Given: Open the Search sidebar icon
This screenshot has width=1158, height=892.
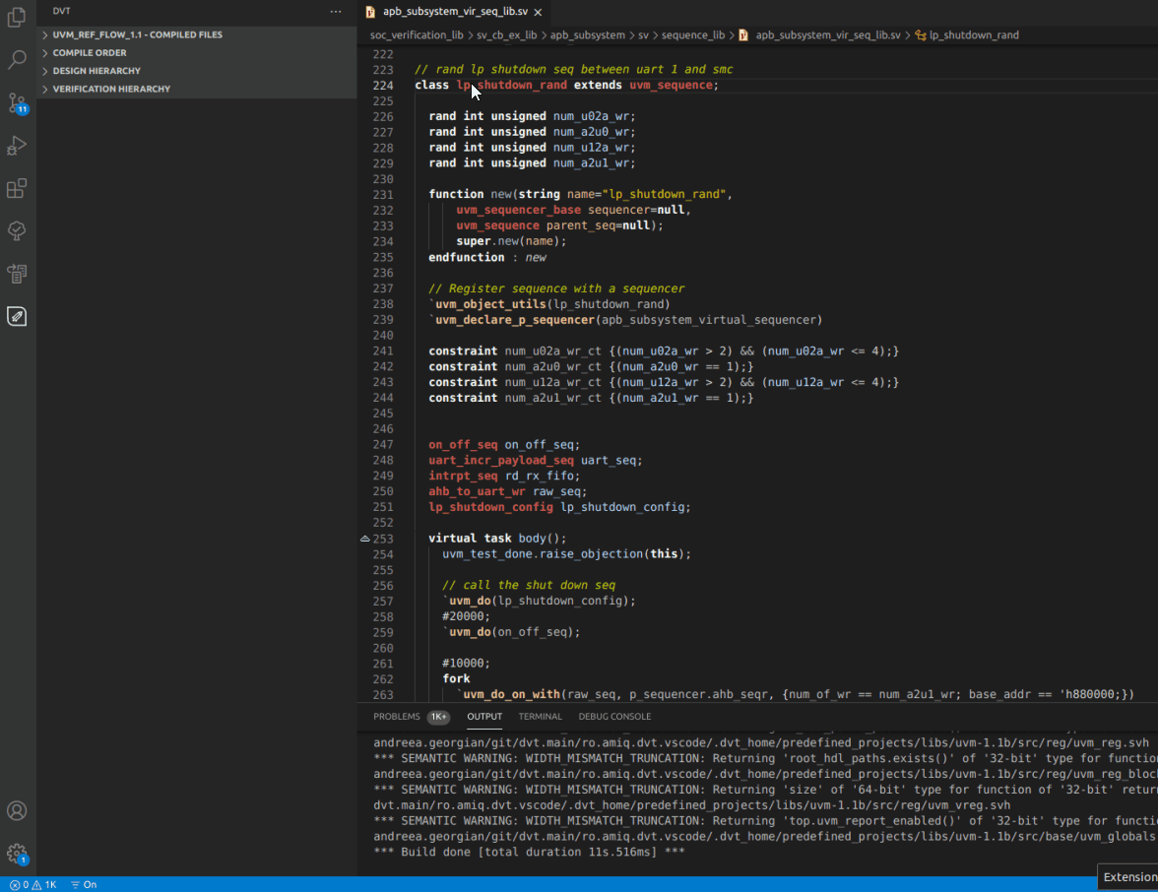Looking at the screenshot, I should pyautogui.click(x=16, y=60).
